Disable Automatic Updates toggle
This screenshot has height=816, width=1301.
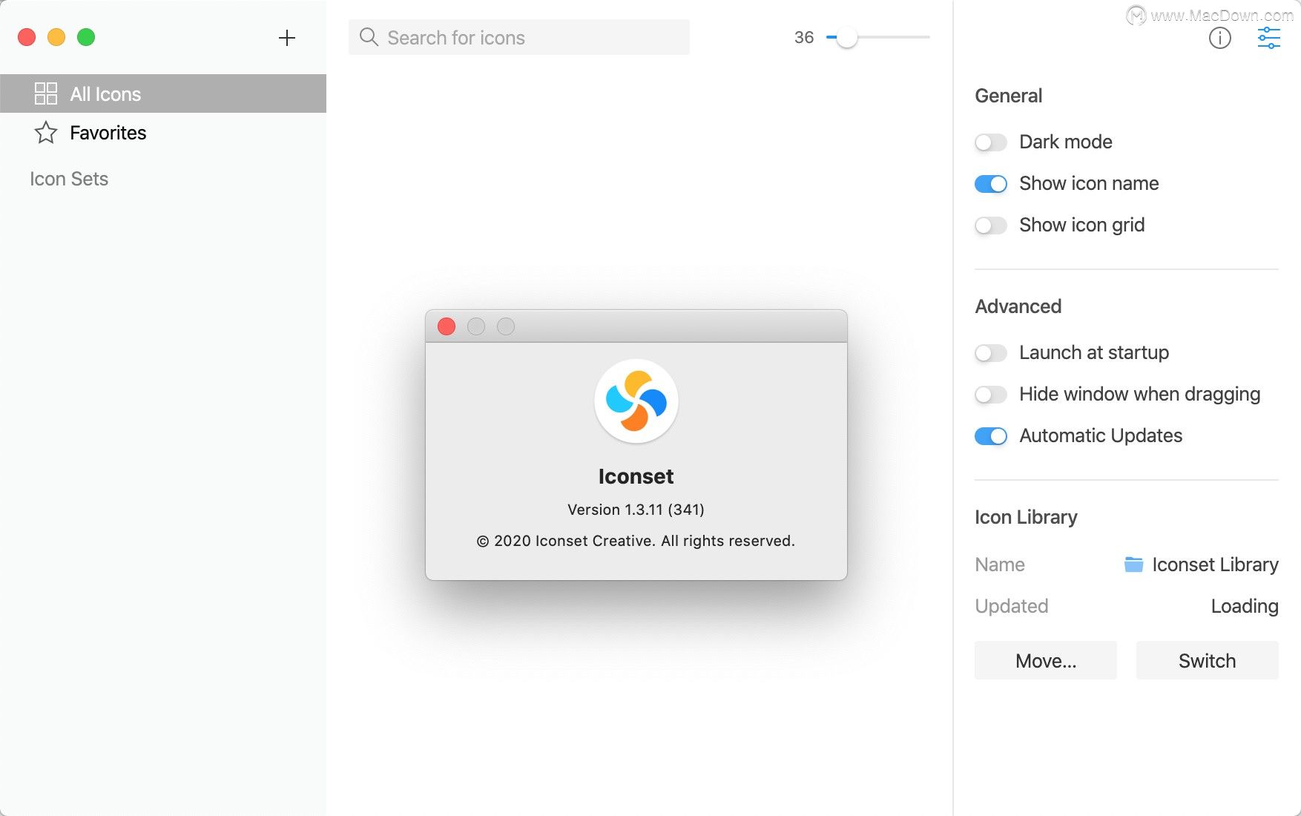[991, 435]
